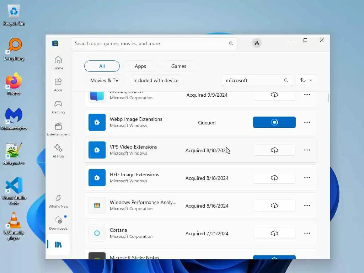Screen dimensions: 364x273
Task: Open more options for Reading Coach
Action: coord(307,95)
